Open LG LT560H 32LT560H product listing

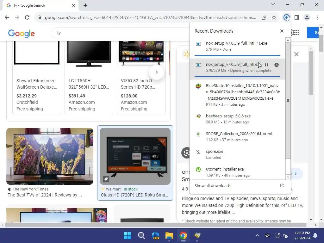coord(89,78)
